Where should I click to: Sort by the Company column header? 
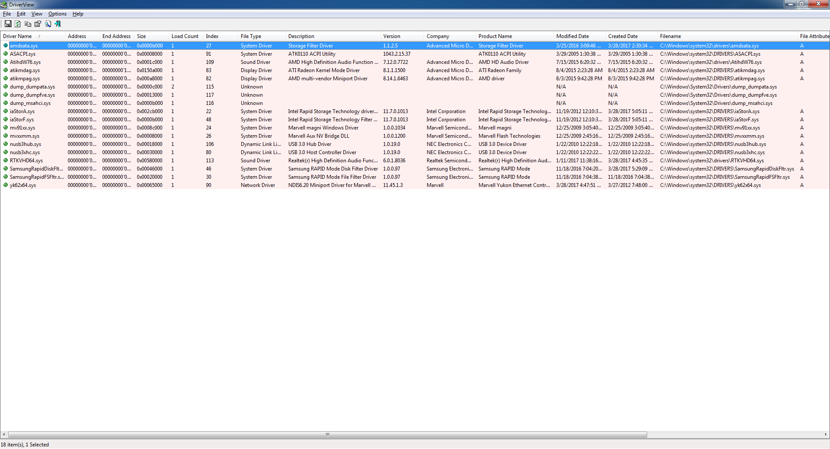point(450,36)
